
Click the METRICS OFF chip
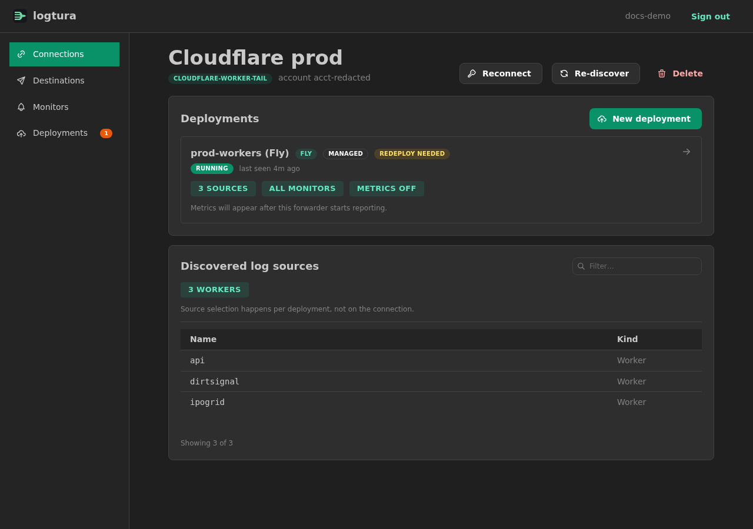387,189
